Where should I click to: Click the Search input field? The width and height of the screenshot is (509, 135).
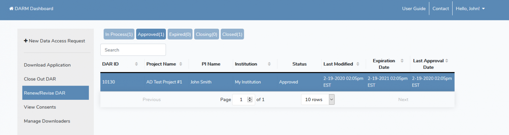click(x=133, y=50)
